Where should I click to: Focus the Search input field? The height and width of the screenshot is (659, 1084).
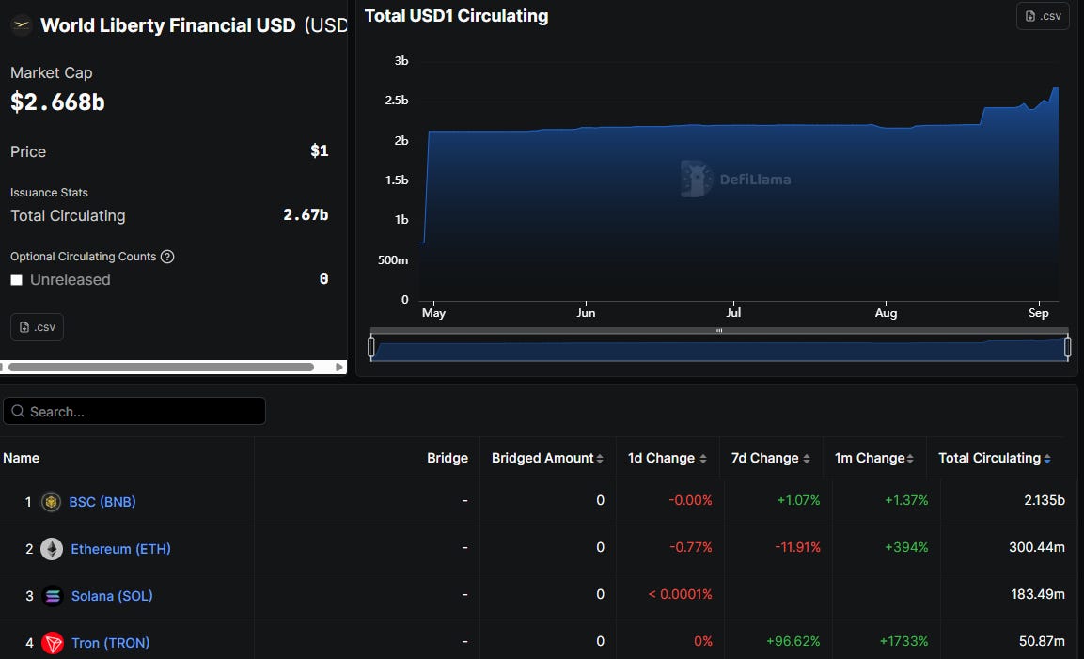click(x=134, y=412)
